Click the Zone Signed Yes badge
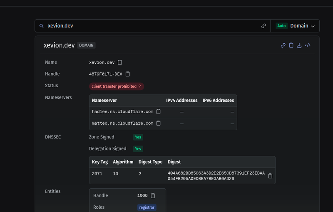Image resolution: width=333 pixels, height=212 pixels. pyautogui.click(x=138, y=137)
